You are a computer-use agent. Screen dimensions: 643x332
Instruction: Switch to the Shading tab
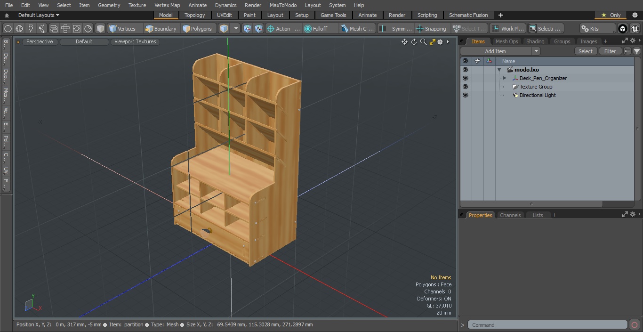coord(535,41)
